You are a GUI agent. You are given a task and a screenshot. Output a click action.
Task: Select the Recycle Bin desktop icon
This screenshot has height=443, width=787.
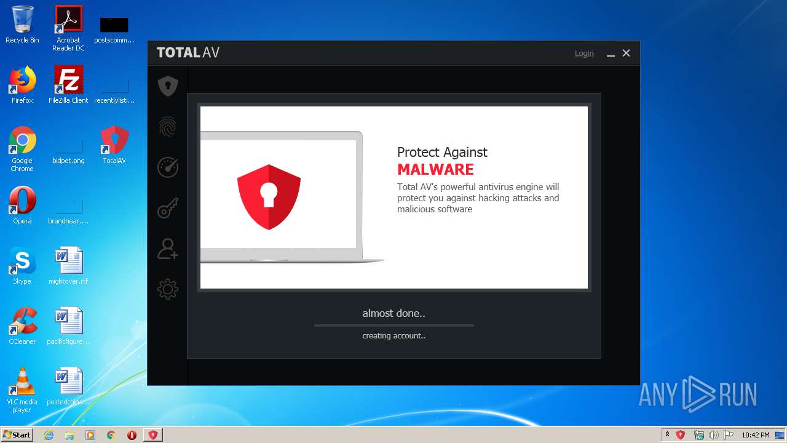[x=22, y=25]
